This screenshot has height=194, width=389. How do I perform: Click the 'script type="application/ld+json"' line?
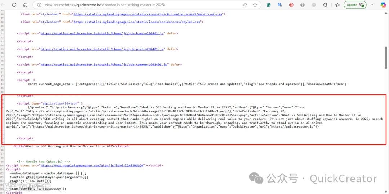pyautogui.click(x=50, y=103)
